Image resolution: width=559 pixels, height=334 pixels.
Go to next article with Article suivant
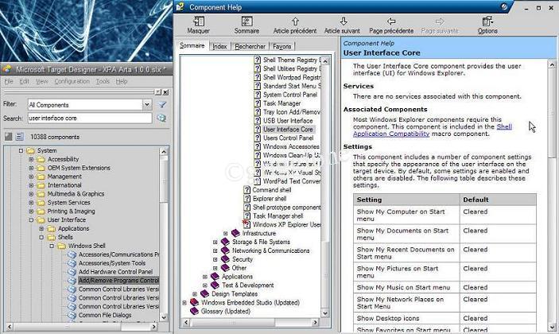point(342,25)
